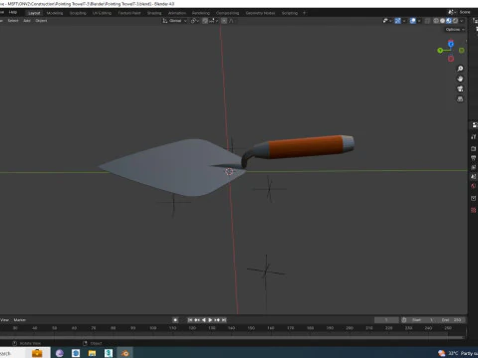Open the weather widget in taskbar

click(458, 353)
